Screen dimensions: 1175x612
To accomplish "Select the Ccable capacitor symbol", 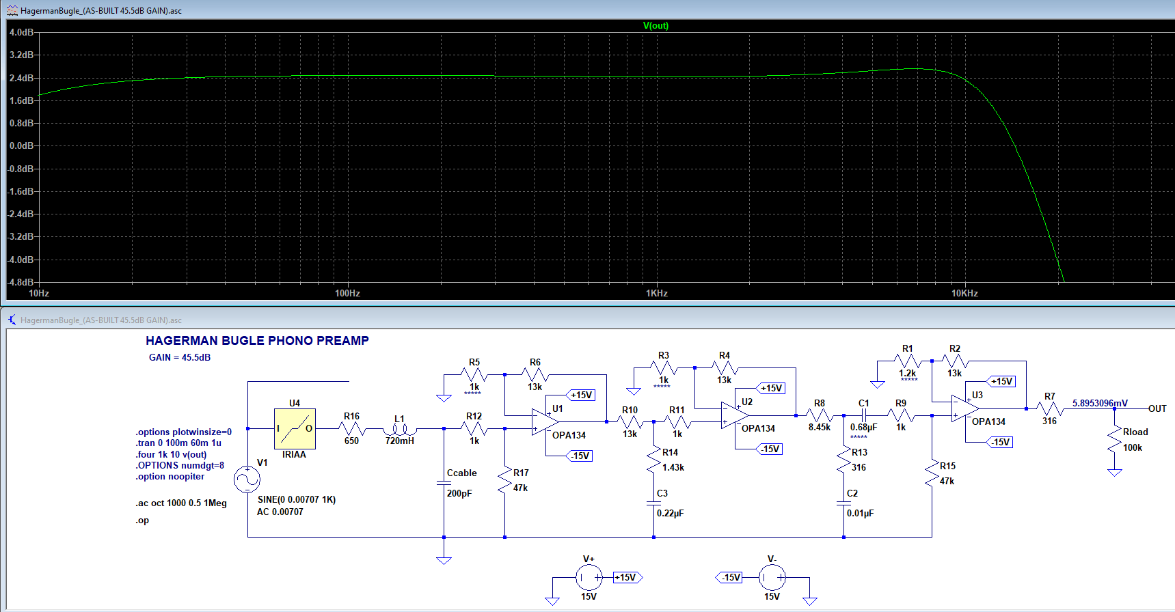I will [x=444, y=483].
